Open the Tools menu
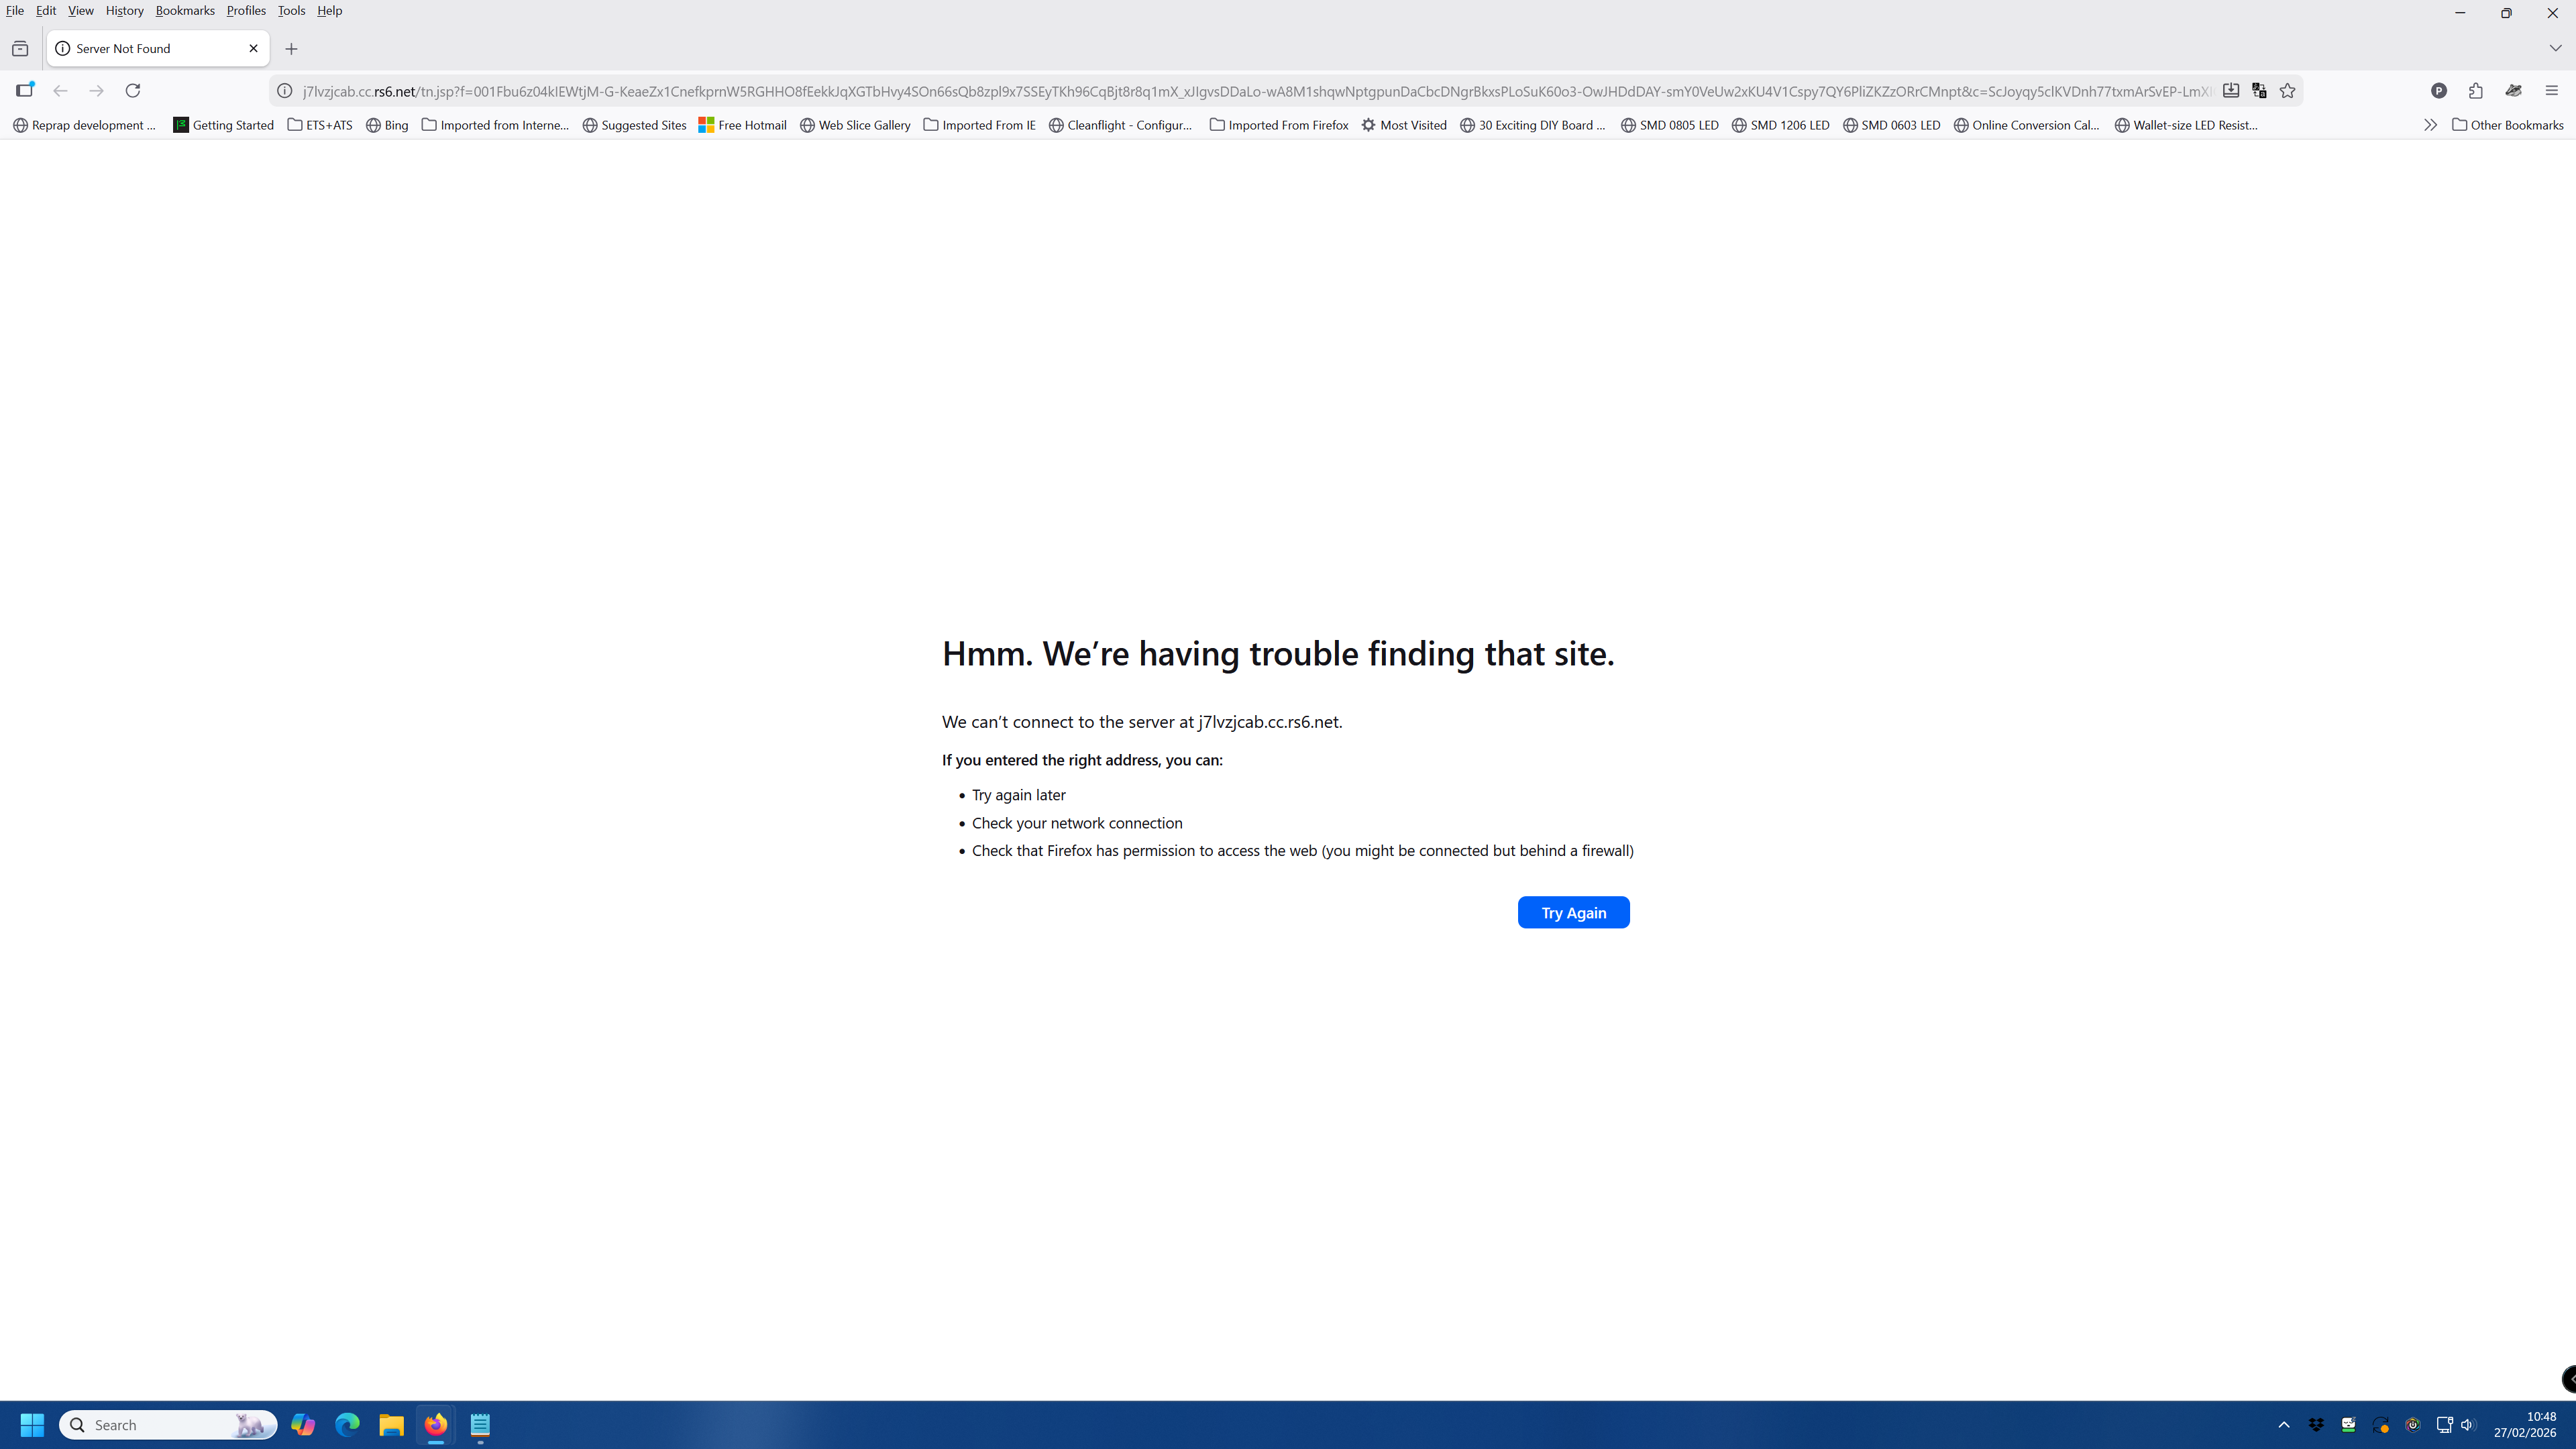2576x1449 pixels. point(291,10)
